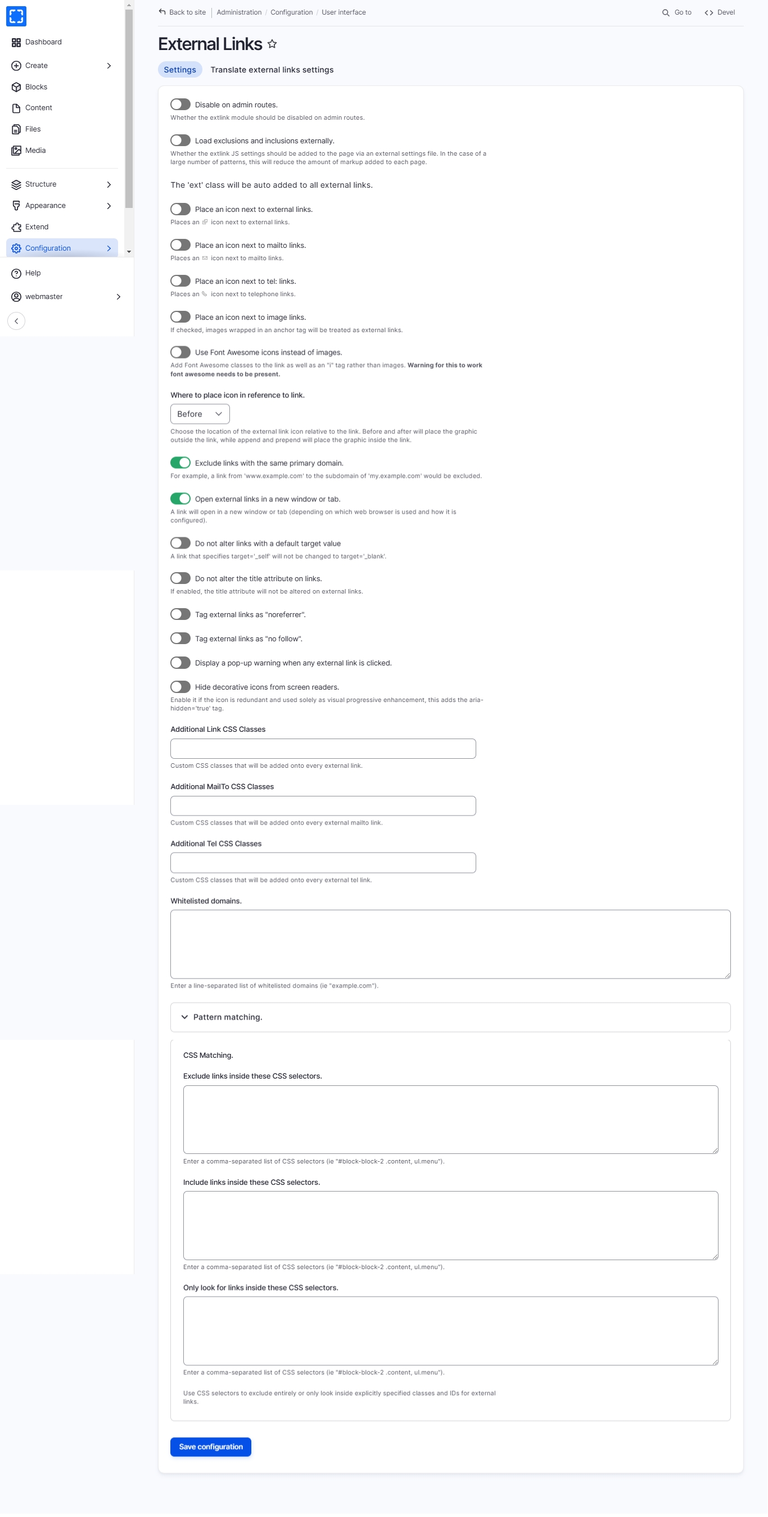Star External Links page as favorite
768x1517 pixels.
[272, 44]
